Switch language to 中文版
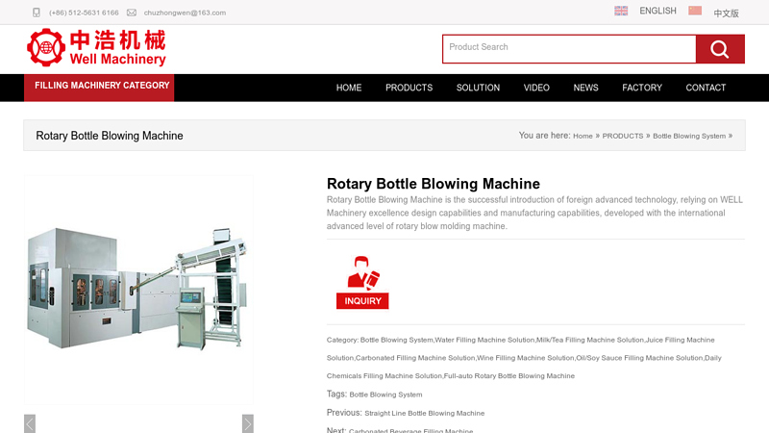 click(726, 13)
